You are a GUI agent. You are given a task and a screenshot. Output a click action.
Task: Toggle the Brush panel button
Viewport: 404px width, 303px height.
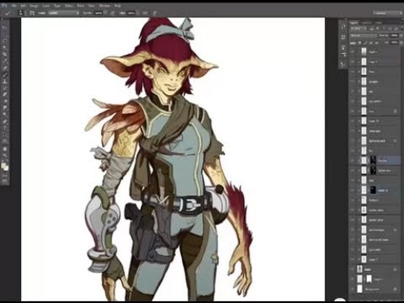(32, 13)
